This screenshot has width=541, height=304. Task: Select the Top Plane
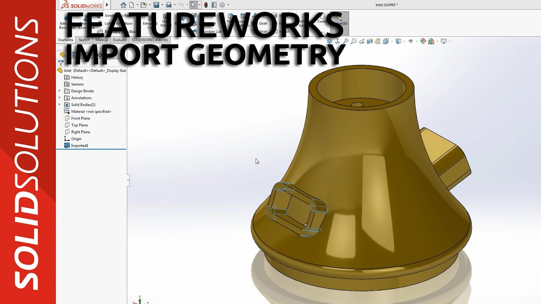tap(76, 125)
